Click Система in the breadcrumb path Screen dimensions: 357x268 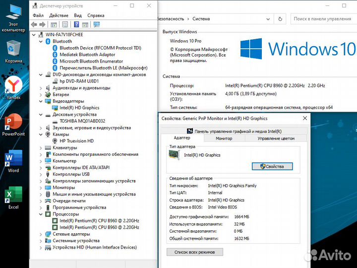click(x=201, y=19)
